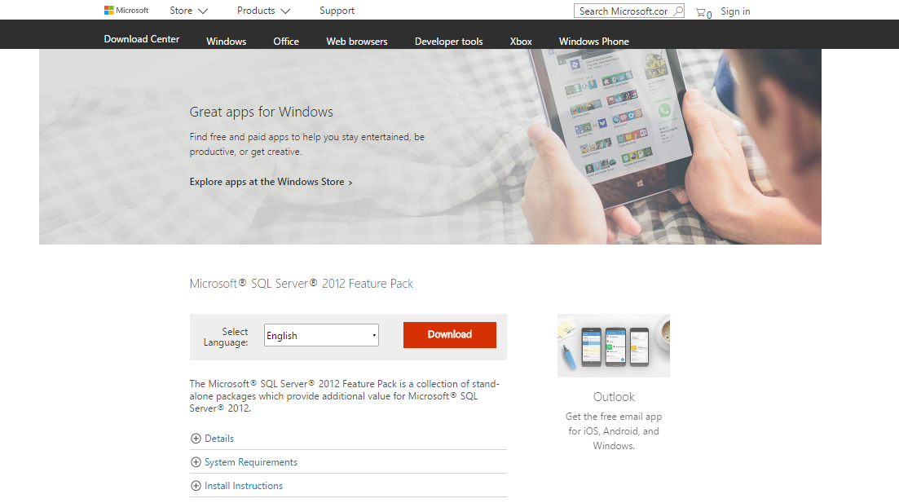899x503 pixels.
Task: Open the Products dropdown menu
Action: click(264, 11)
